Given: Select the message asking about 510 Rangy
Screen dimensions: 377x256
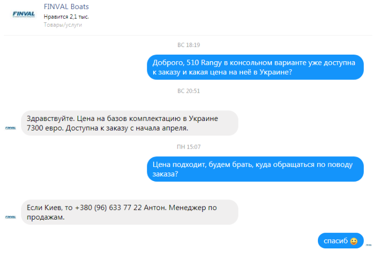Looking at the screenshot, I should [x=255, y=67].
